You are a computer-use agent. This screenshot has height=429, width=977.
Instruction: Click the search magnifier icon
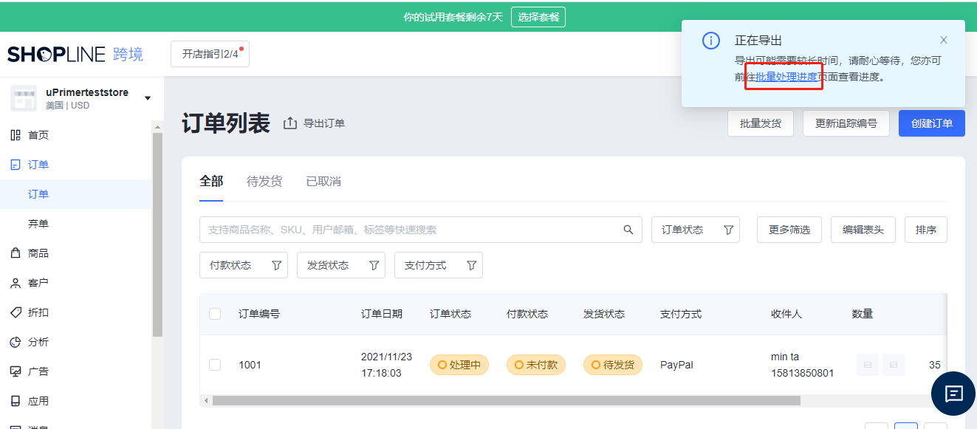point(628,230)
